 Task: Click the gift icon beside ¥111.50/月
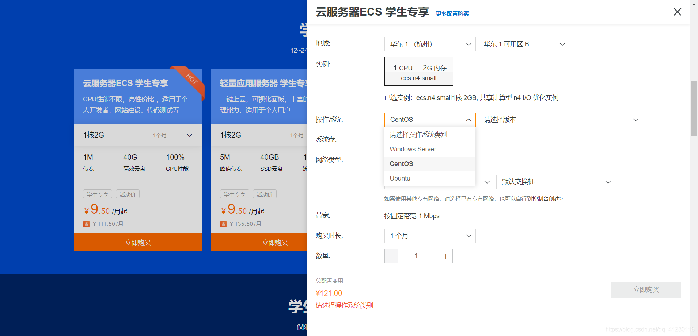coord(86,224)
